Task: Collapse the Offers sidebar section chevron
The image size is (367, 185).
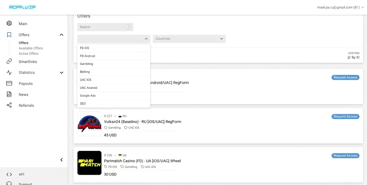Action: 62,35
